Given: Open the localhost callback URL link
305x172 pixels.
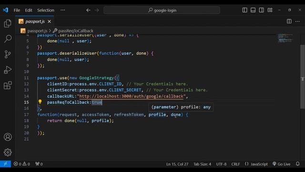Looking at the screenshot, I should [x=131, y=96].
